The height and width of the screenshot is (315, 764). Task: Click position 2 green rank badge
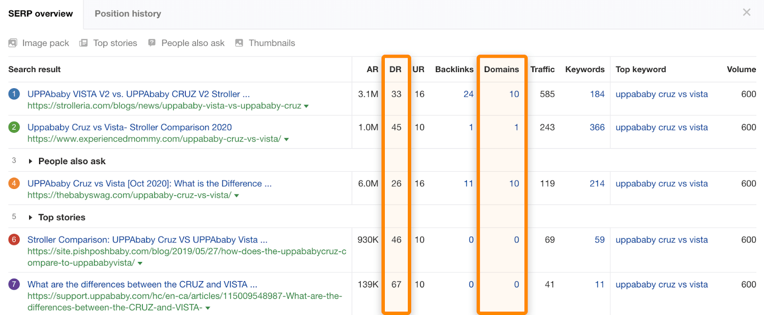click(14, 127)
